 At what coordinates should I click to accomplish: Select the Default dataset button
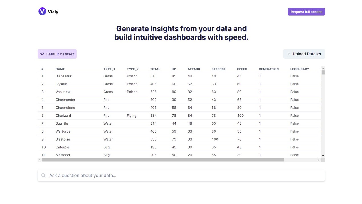click(57, 54)
